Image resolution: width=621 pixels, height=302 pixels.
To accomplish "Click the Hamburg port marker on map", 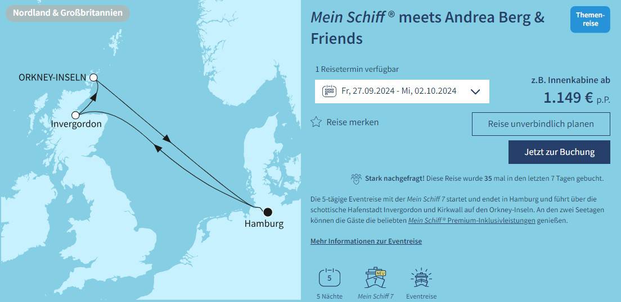I will click(x=268, y=212).
